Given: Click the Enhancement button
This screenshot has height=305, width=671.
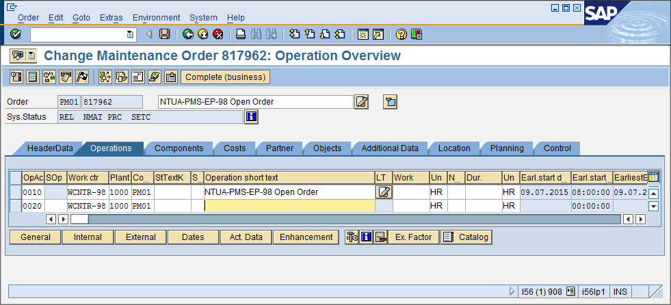Looking at the screenshot, I should point(306,237).
